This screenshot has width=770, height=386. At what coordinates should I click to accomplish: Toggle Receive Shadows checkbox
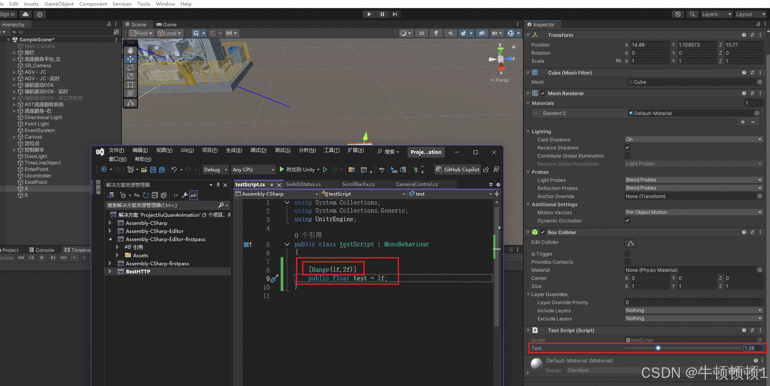[627, 148]
